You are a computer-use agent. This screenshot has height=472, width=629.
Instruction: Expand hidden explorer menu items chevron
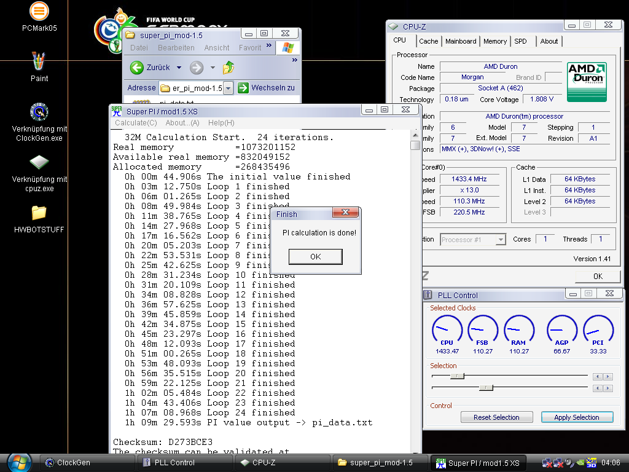[269, 45]
